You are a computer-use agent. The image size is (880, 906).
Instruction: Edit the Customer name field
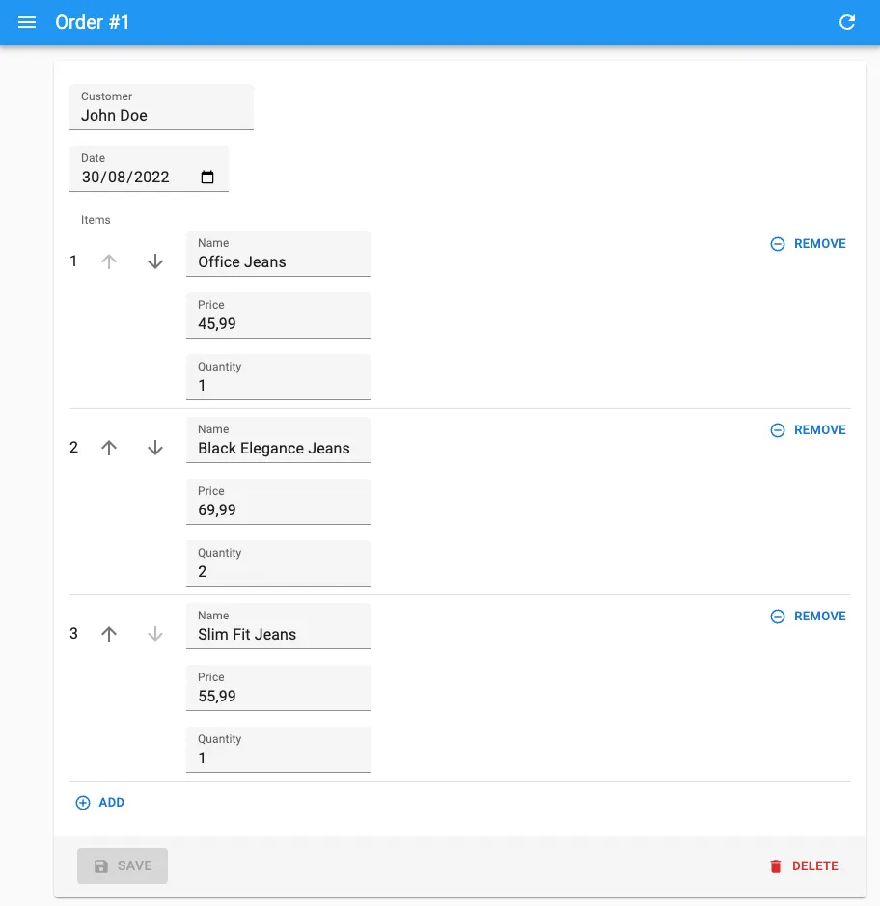click(x=161, y=116)
